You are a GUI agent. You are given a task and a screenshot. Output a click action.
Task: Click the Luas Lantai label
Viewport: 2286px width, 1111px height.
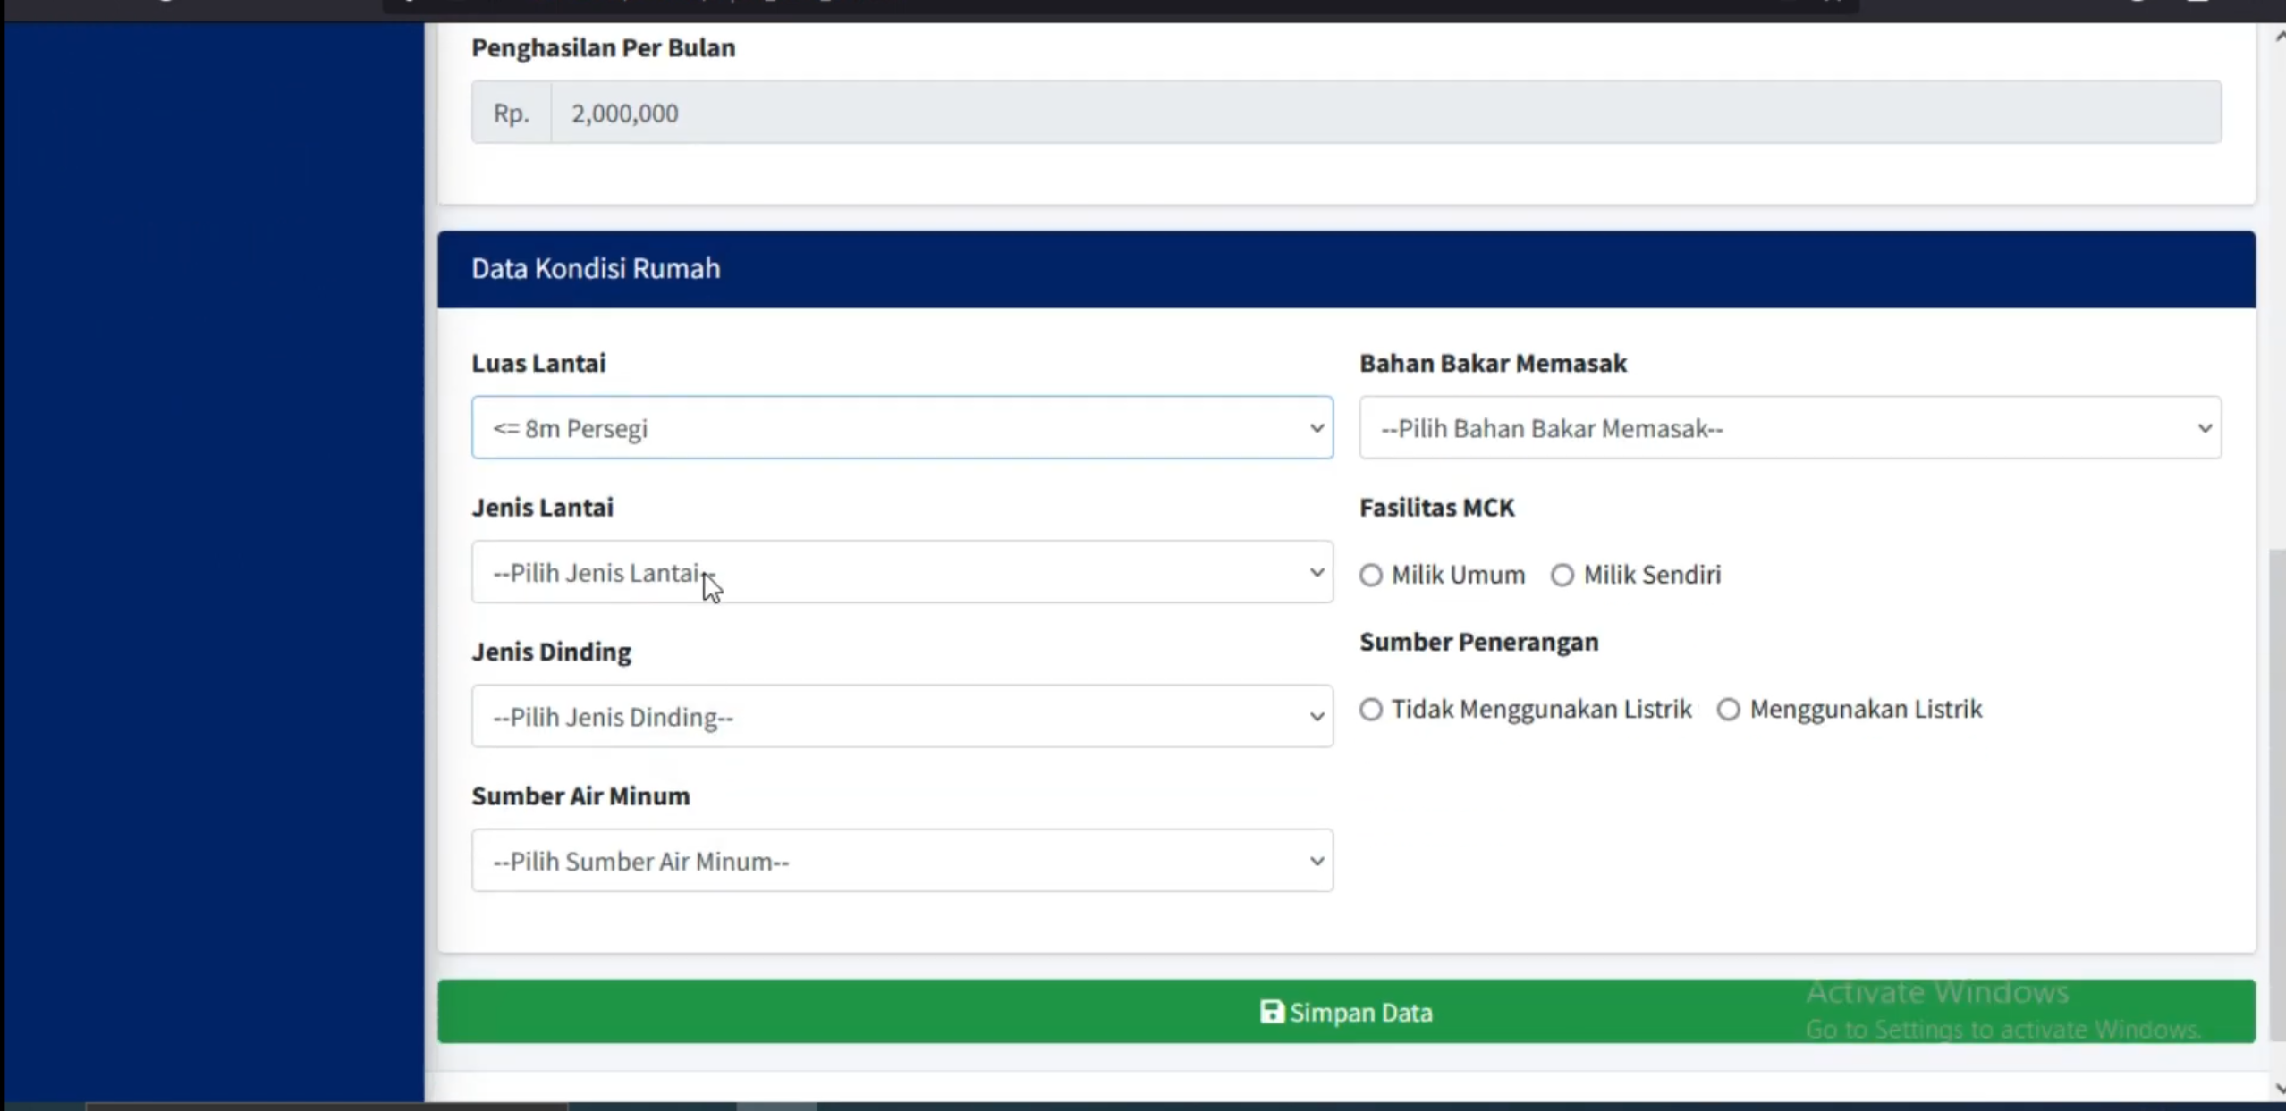[538, 363]
